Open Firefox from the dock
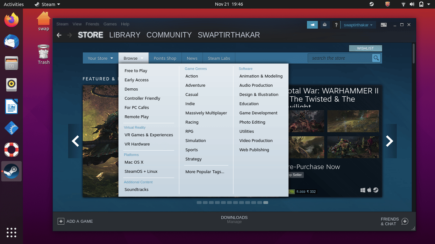435x244 pixels. (x=11, y=20)
